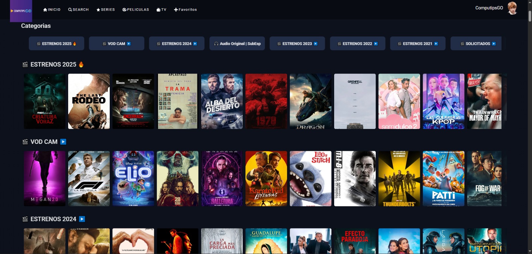Open Fog of War poster
The image size is (532, 254).
[x=484, y=178]
